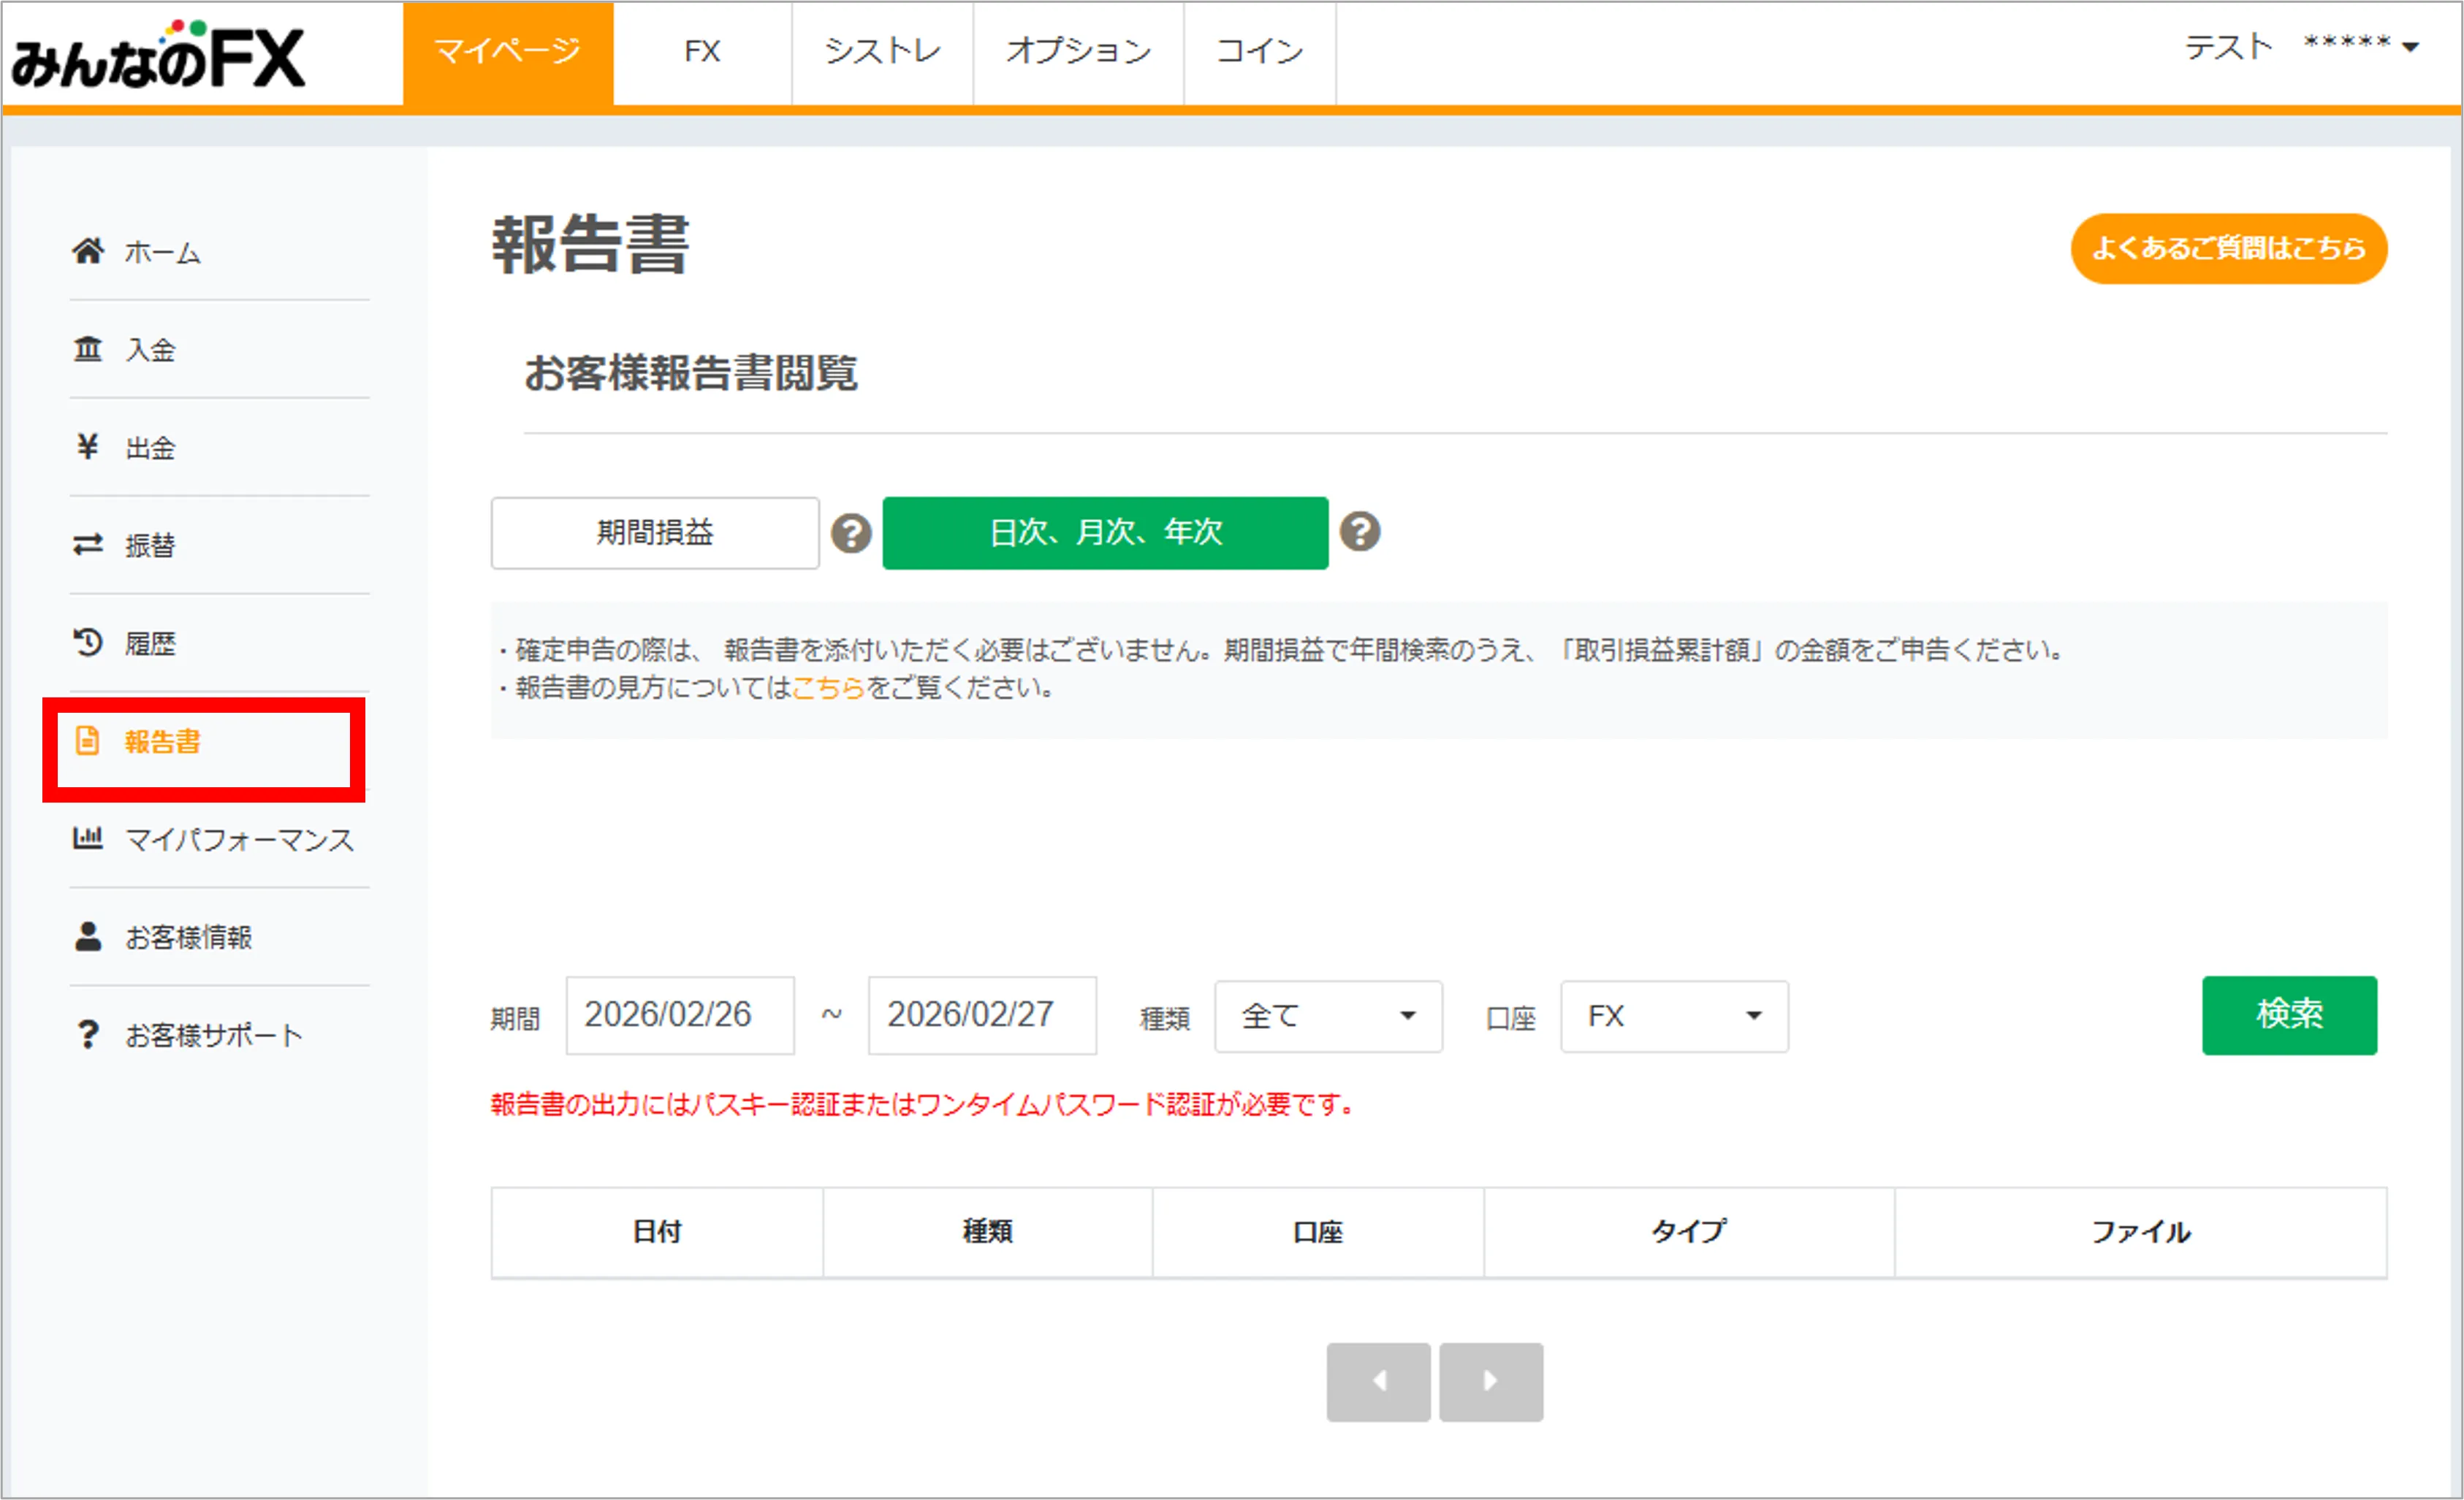Click the transfer arrows (振替) icon
This screenshot has height=1500, width=2464.
click(88, 545)
